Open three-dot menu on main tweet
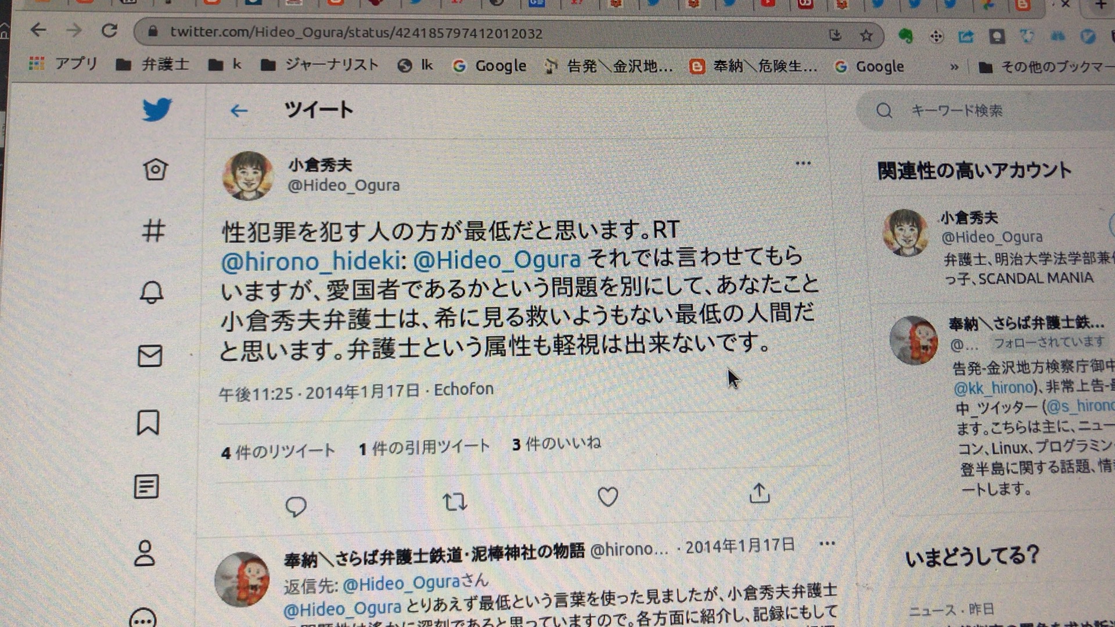The image size is (1115, 627). [803, 163]
